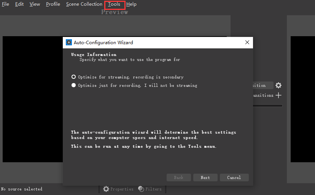Image resolution: width=315 pixels, height=195 pixels.
Task: Open source Properties gear button
Action: point(118,189)
